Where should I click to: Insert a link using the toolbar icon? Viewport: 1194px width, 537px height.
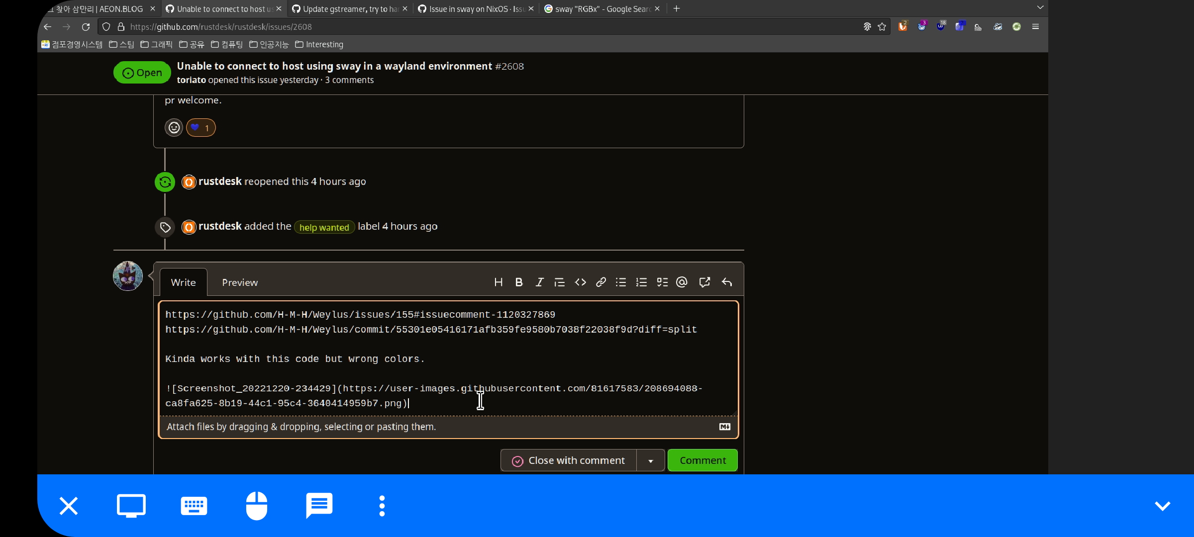(x=600, y=282)
